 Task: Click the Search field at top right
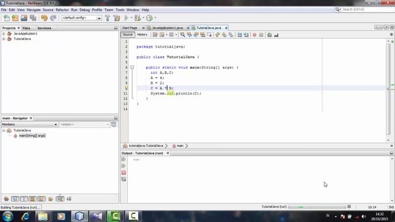(367, 9)
